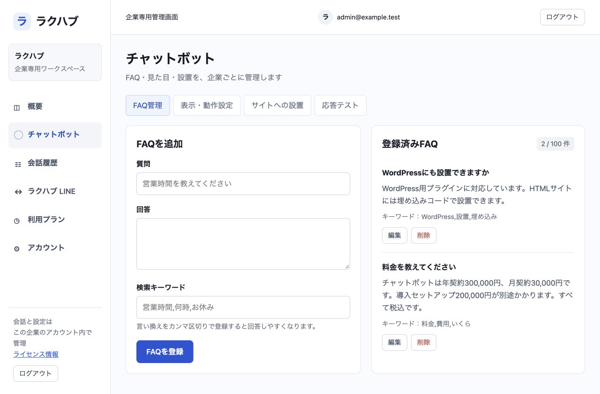Click the キーワード：WordPress,設置,埋め込み line
Screen dimensions: 600x394
(x=440, y=217)
